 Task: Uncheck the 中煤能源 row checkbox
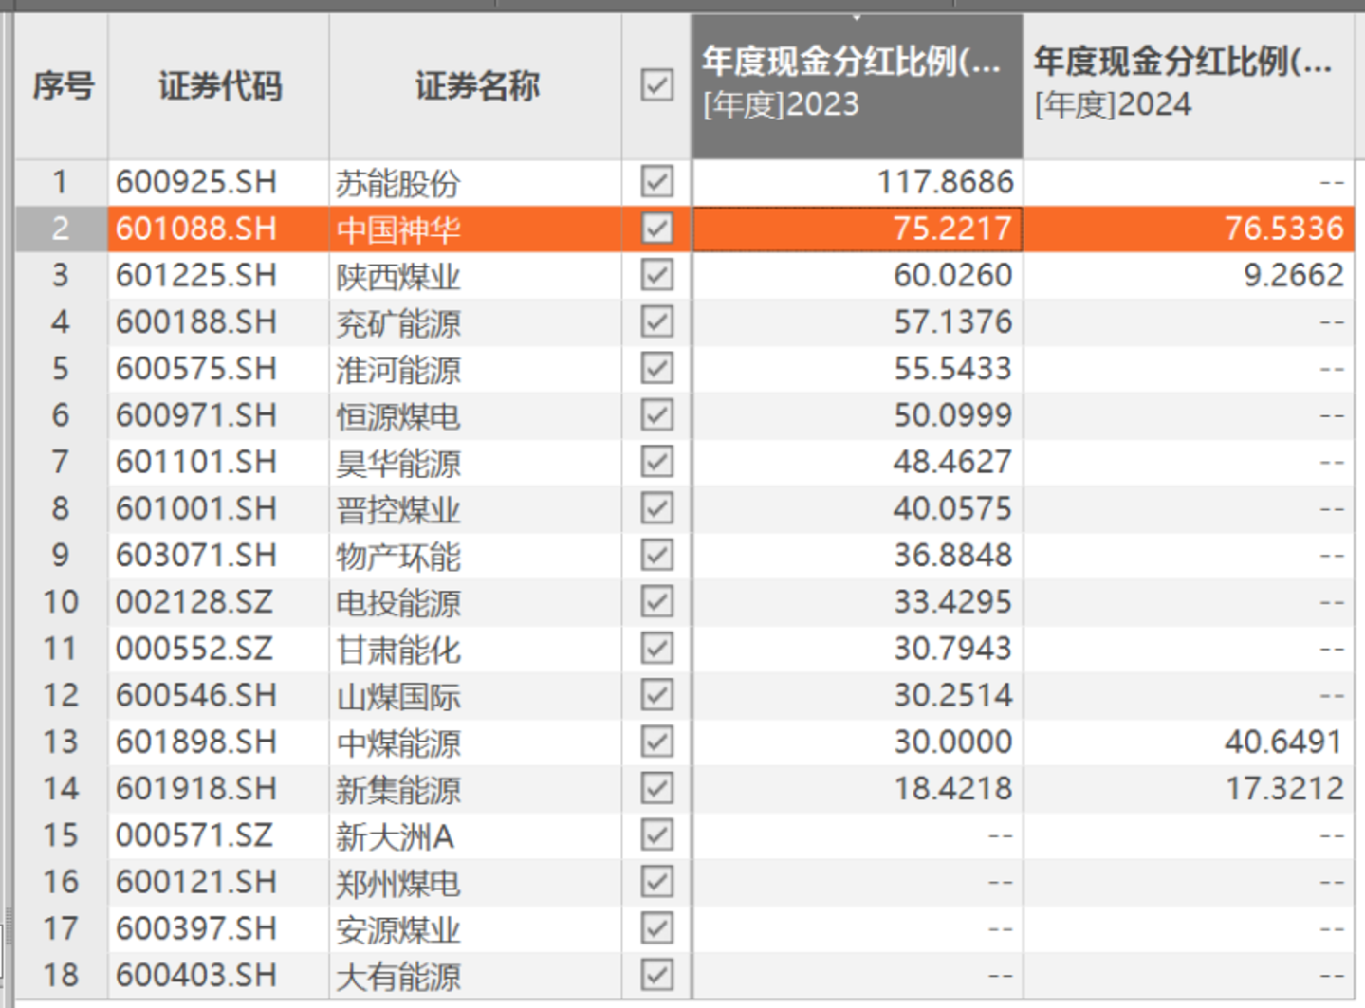coord(656,742)
